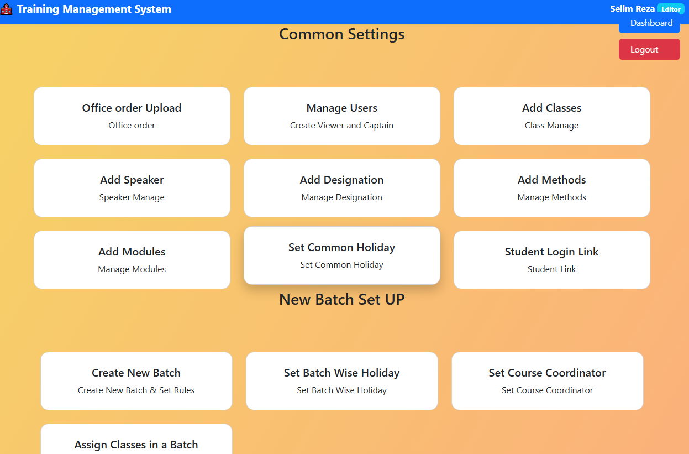689x454 pixels.
Task: Navigate to the Dashboard
Action: 650,23
